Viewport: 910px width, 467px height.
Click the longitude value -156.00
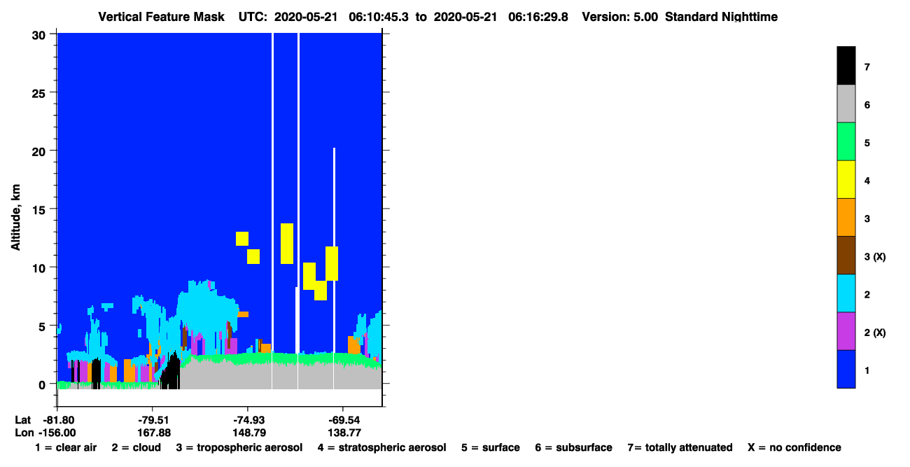pyautogui.click(x=57, y=432)
